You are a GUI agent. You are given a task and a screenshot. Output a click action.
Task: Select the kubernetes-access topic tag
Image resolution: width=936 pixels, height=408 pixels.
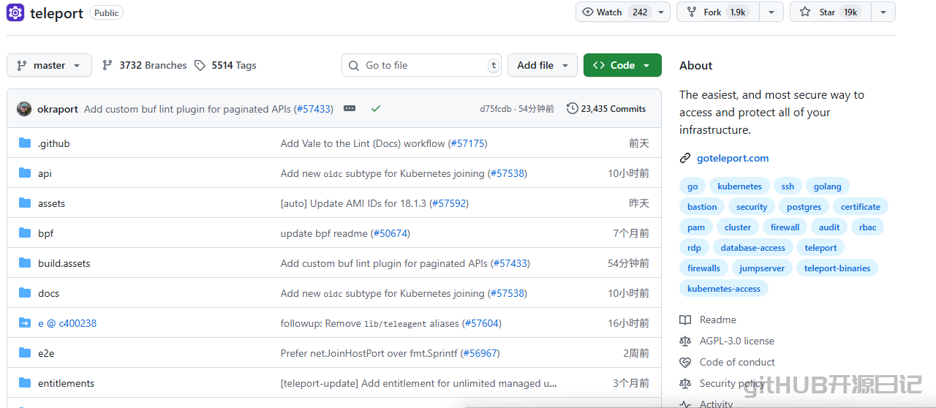(x=724, y=289)
